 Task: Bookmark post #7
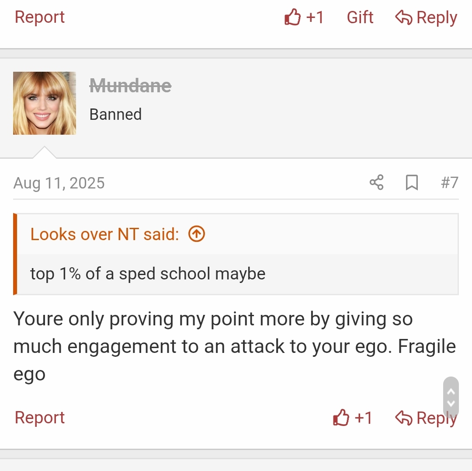pos(412,182)
